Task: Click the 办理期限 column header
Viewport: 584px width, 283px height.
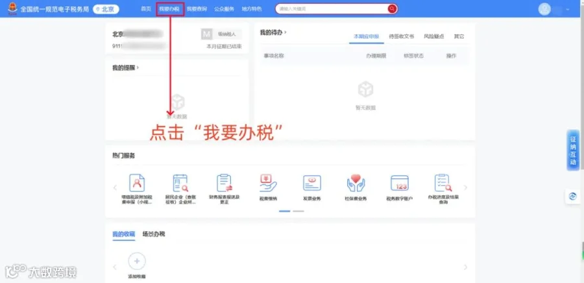Action: pyautogui.click(x=376, y=56)
